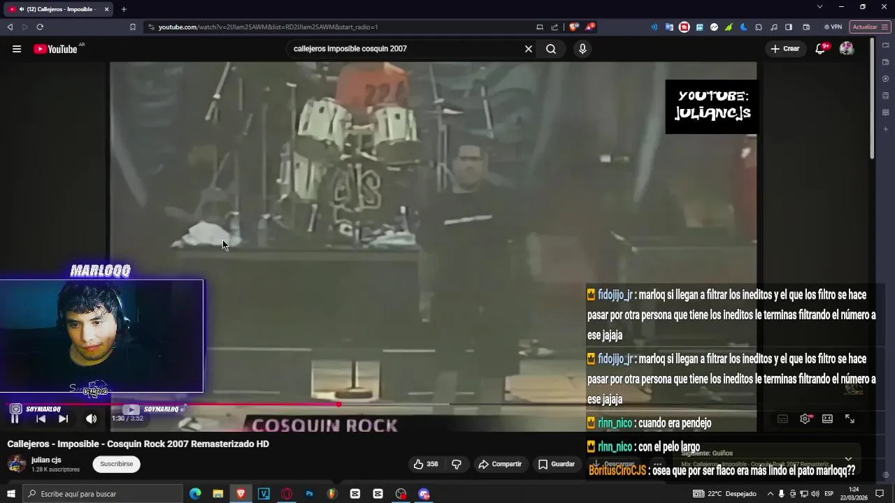Expand the Guiños mix playlist chevron

(848, 459)
